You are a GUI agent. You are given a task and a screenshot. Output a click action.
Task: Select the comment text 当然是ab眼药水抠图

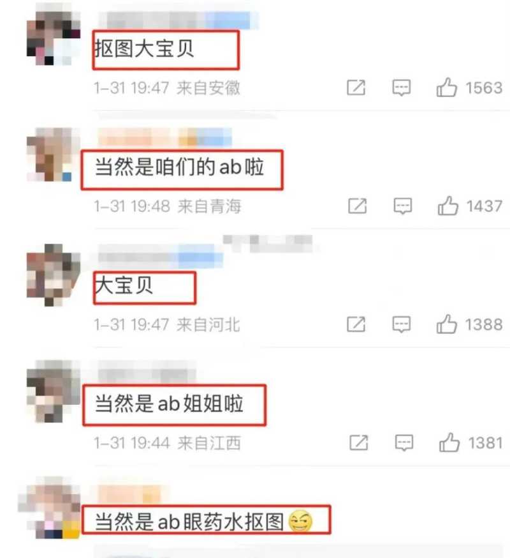coord(189,522)
